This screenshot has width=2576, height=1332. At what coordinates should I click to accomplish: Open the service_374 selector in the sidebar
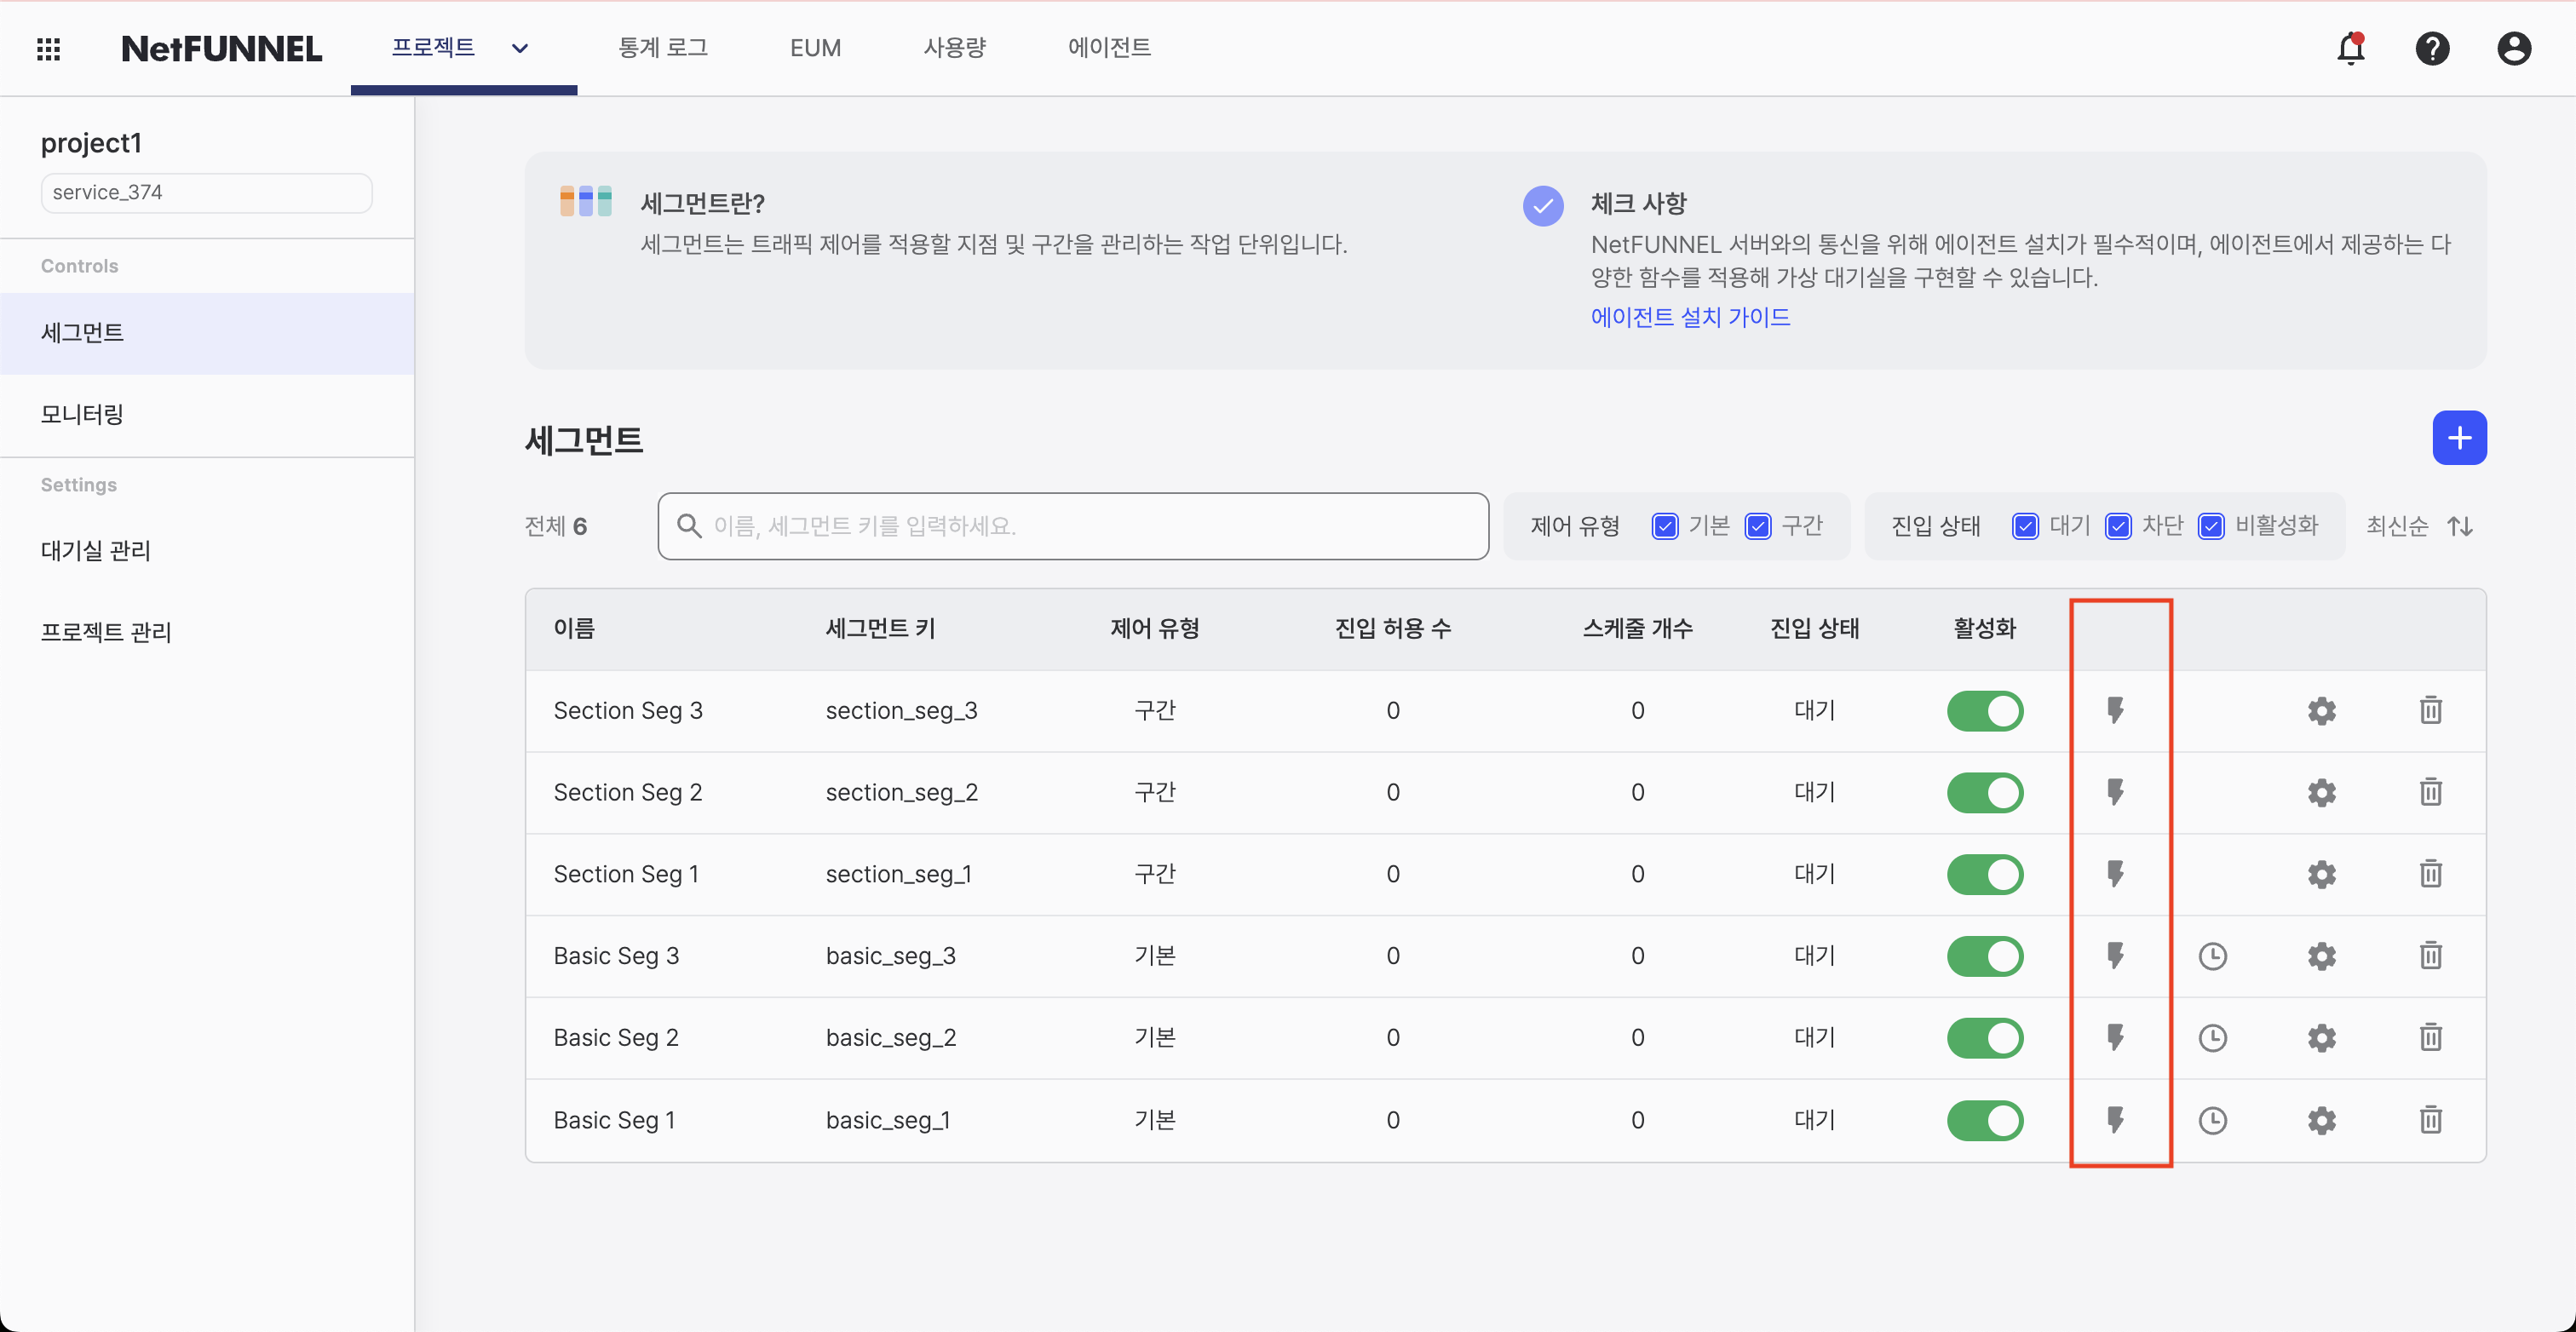tap(206, 192)
